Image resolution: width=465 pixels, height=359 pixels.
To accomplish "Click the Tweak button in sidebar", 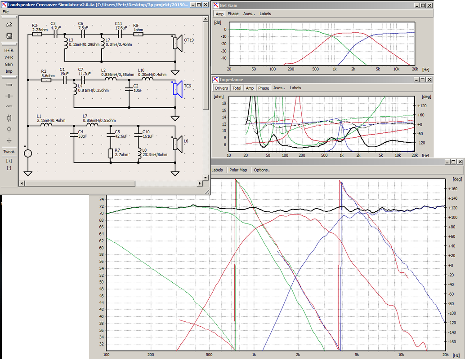I will point(9,152).
